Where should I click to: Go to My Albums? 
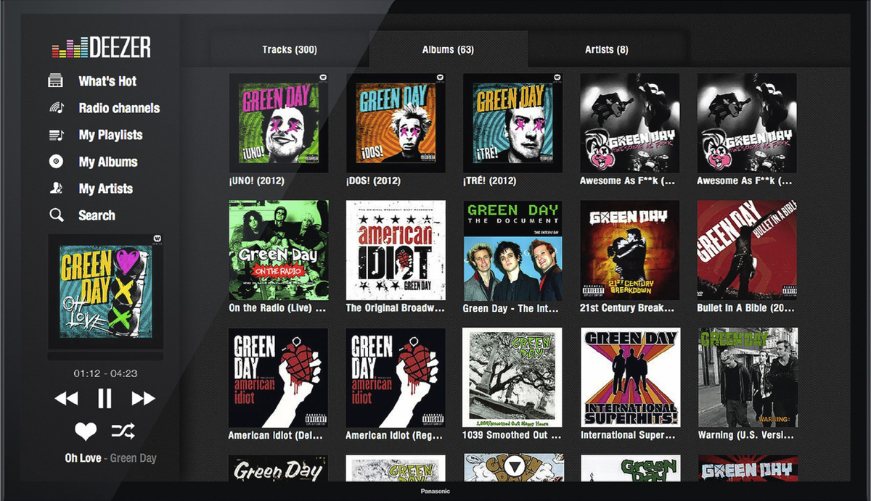pyautogui.click(x=108, y=162)
